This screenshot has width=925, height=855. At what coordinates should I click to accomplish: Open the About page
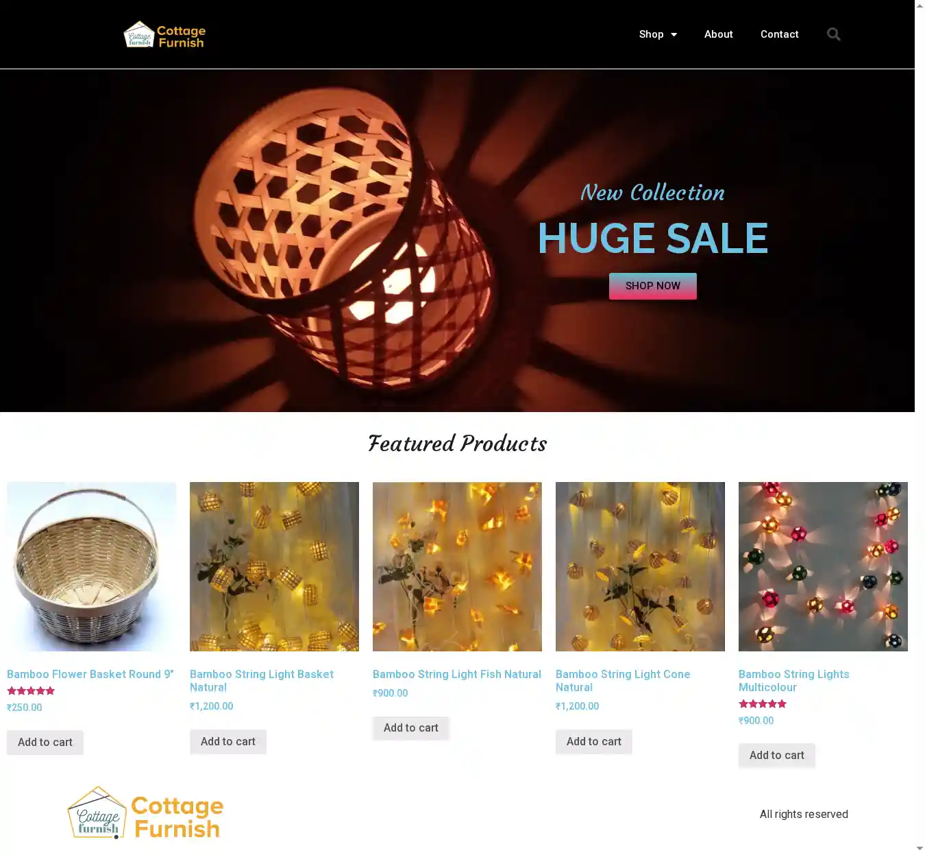718,34
